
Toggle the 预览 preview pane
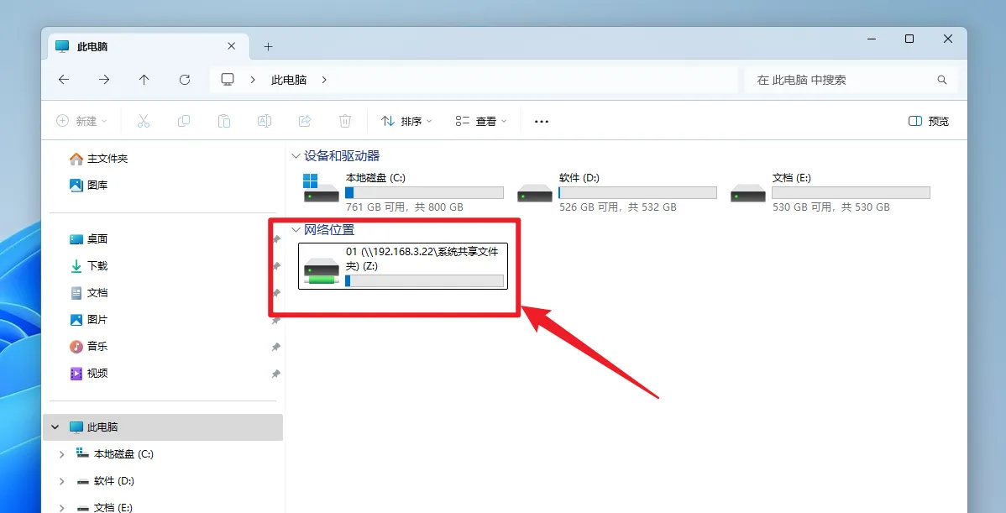929,121
